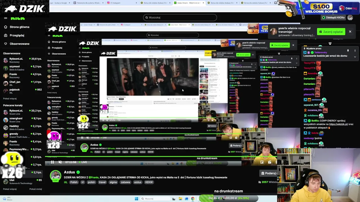Open Chef_jan in followed channels
Image resolution: width=360 pixels, height=202 pixels.
(x=22, y=83)
